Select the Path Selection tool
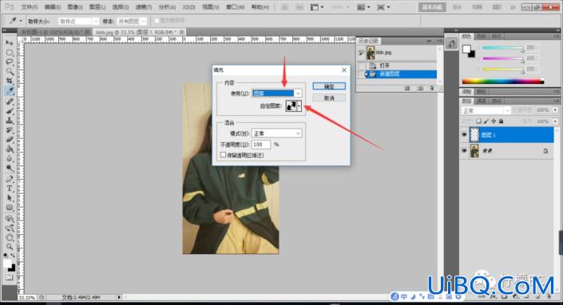563x305 pixels. 10,198
